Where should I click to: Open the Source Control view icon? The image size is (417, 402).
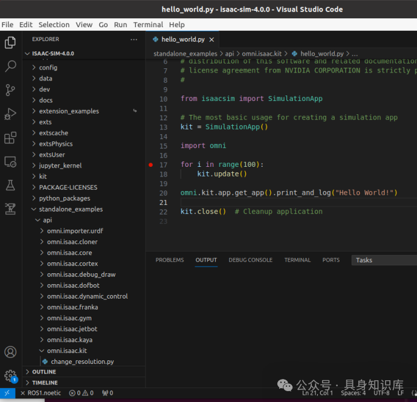pos(10,90)
